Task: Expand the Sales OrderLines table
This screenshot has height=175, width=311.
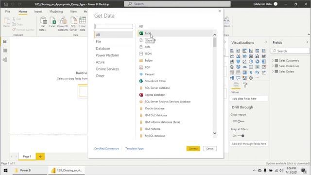Action: 273,66
